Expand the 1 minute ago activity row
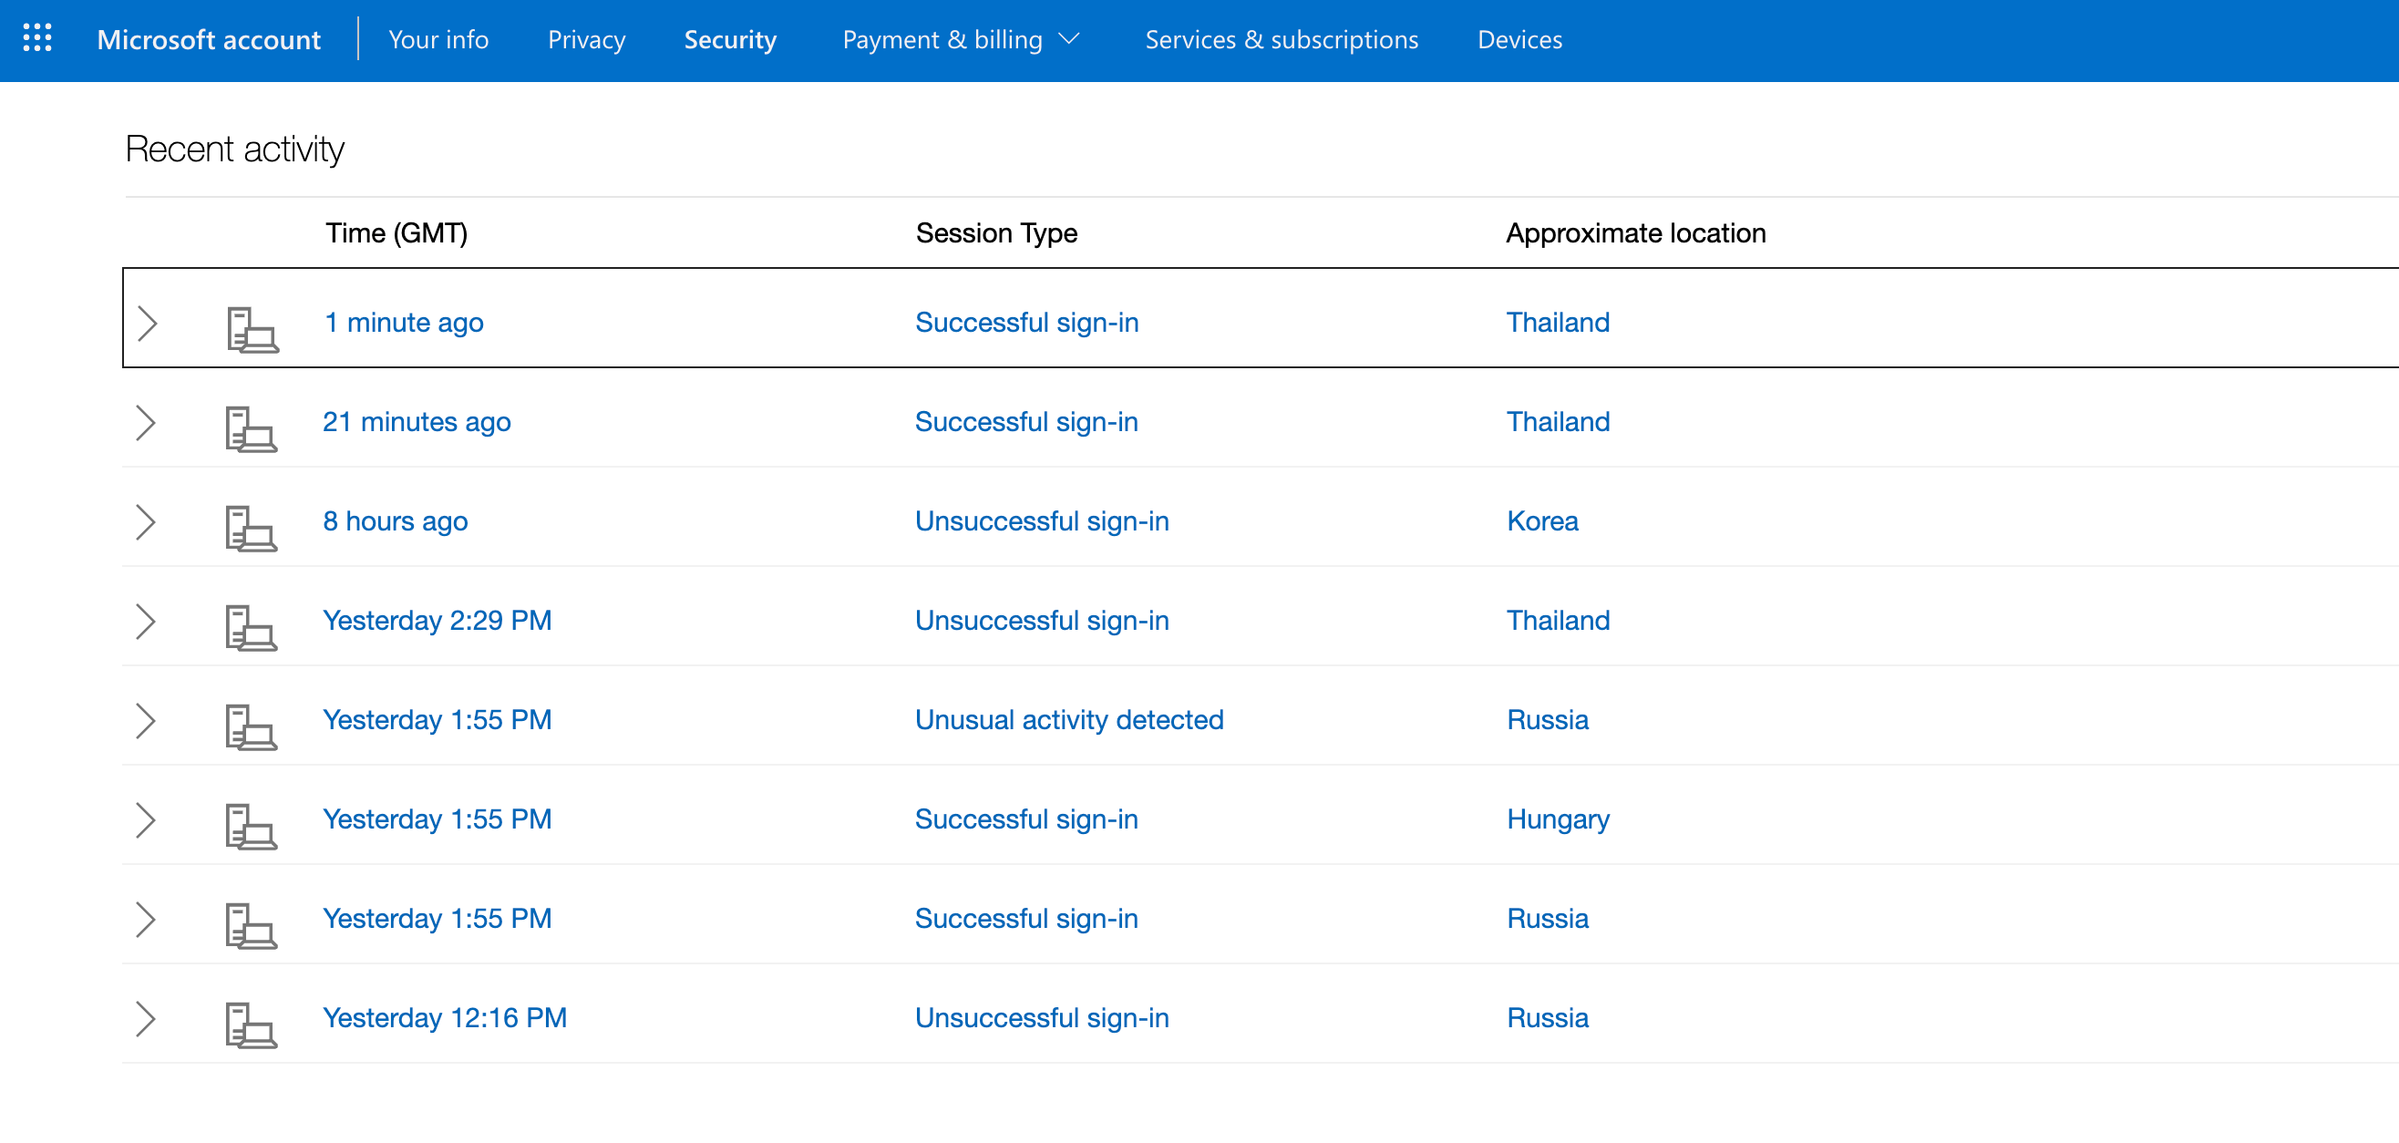 pos(147,324)
